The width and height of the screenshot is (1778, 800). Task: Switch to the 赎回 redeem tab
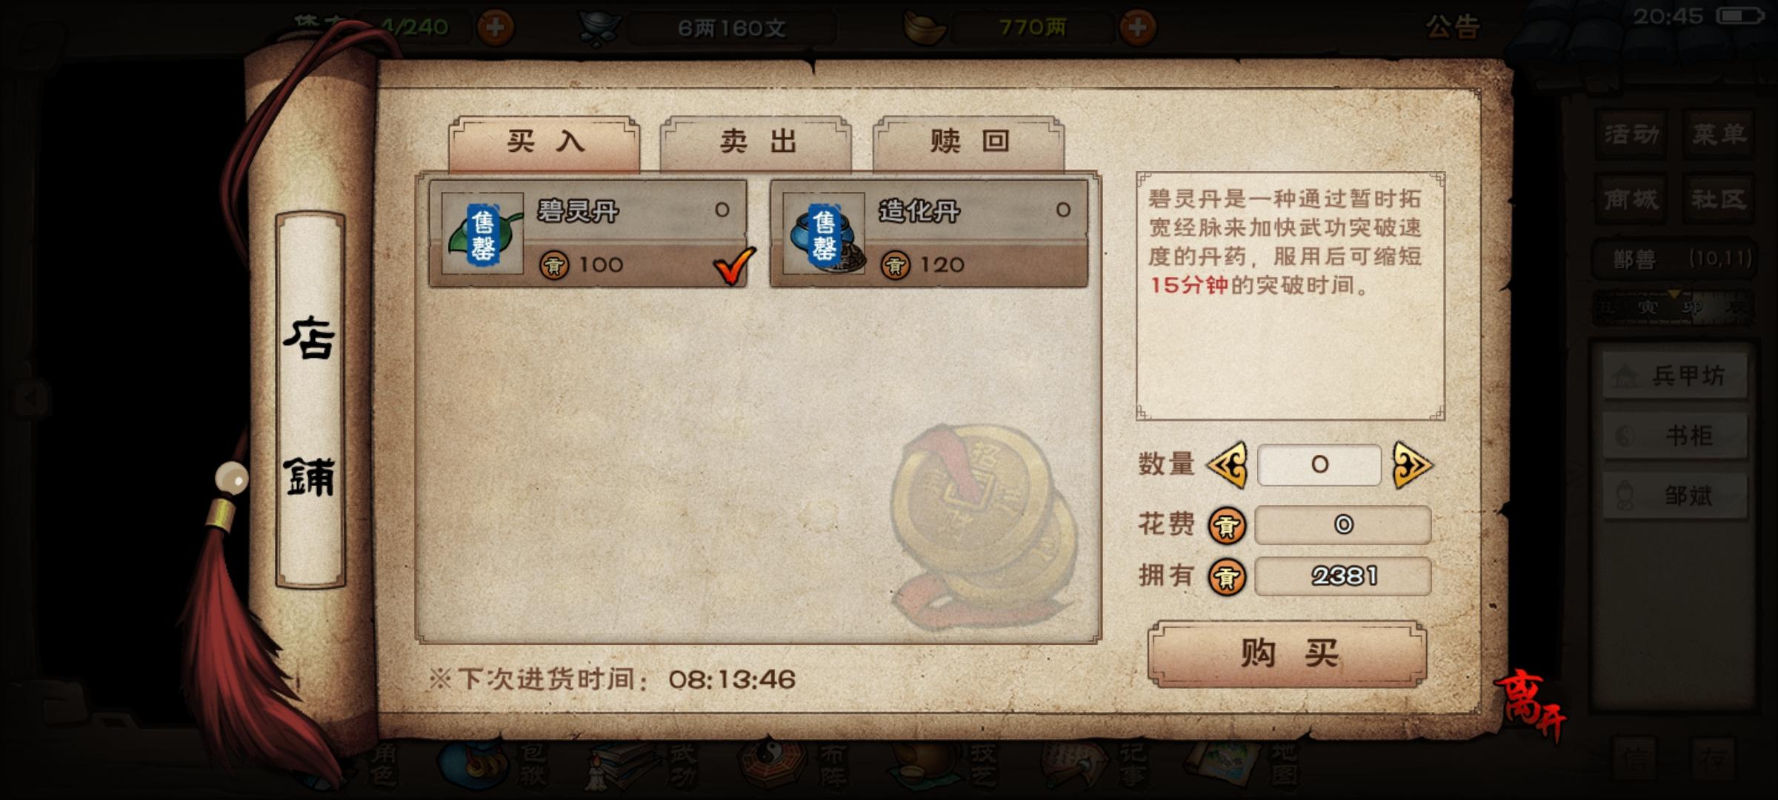pyautogui.click(x=969, y=142)
